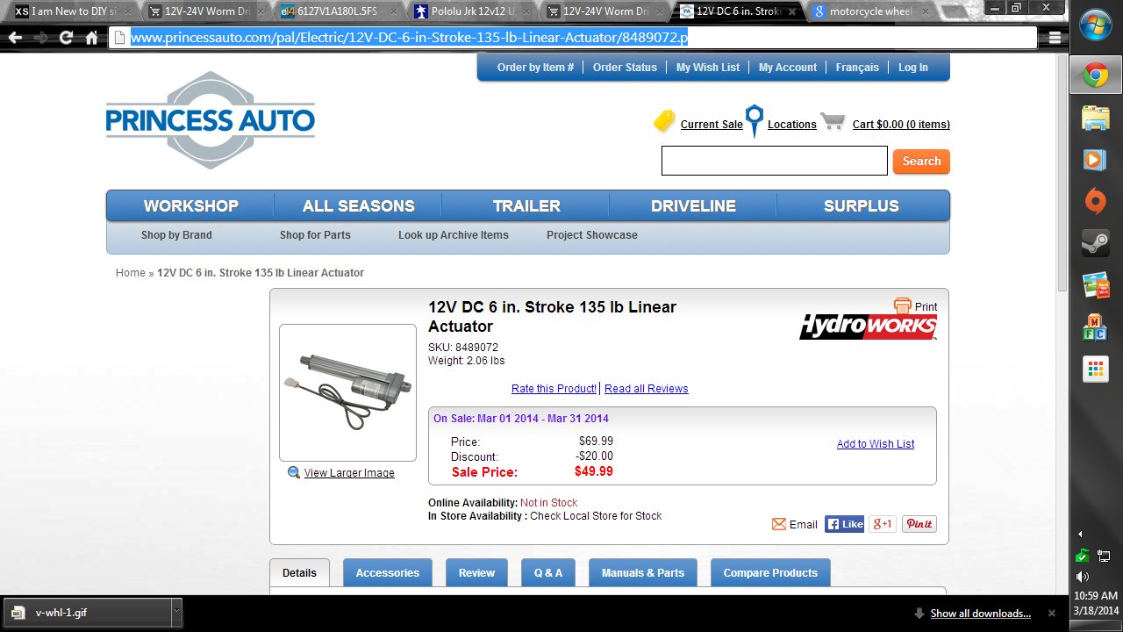Show hidden system tray icons
The height and width of the screenshot is (632, 1123).
pyautogui.click(x=1080, y=534)
